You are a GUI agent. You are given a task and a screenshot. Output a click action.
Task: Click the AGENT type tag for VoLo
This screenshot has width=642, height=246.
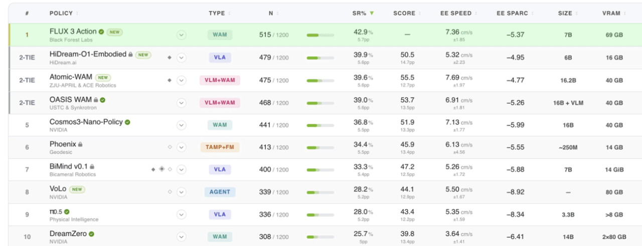[220, 192]
